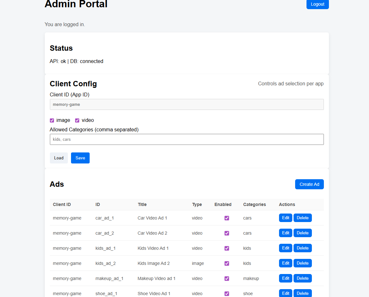Toggle the image checkbox in Client Config

(x=51, y=120)
